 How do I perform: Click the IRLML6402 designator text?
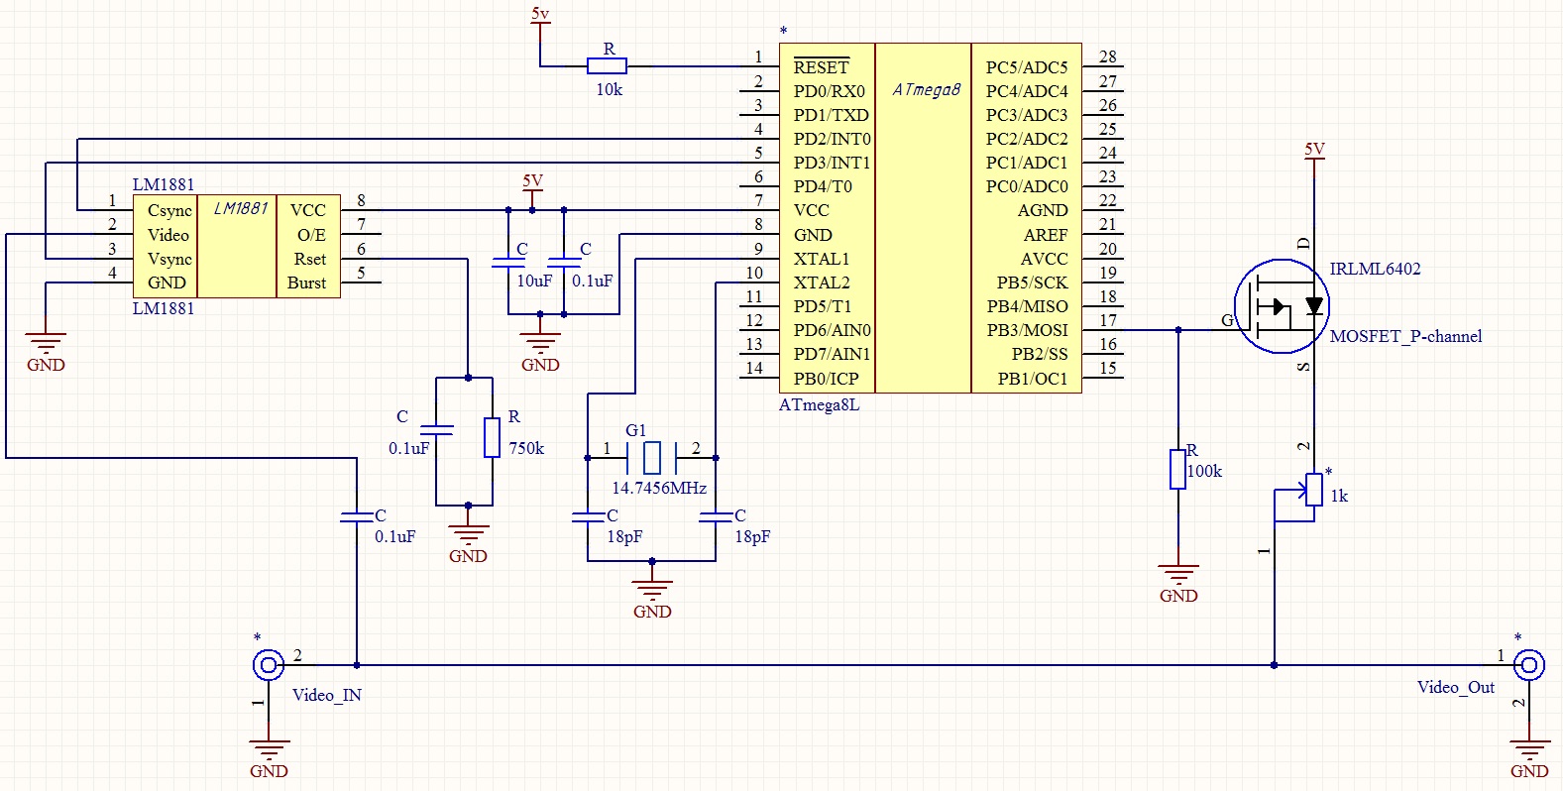click(1375, 269)
